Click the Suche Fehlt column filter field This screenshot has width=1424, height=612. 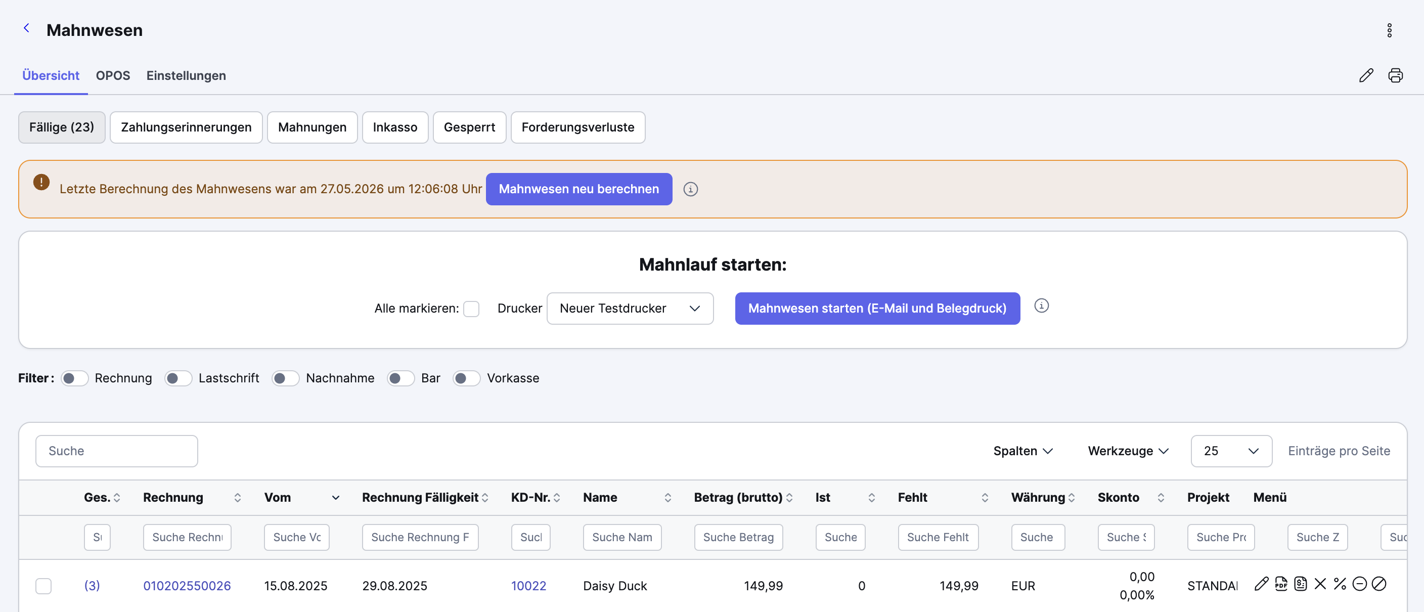(x=938, y=537)
